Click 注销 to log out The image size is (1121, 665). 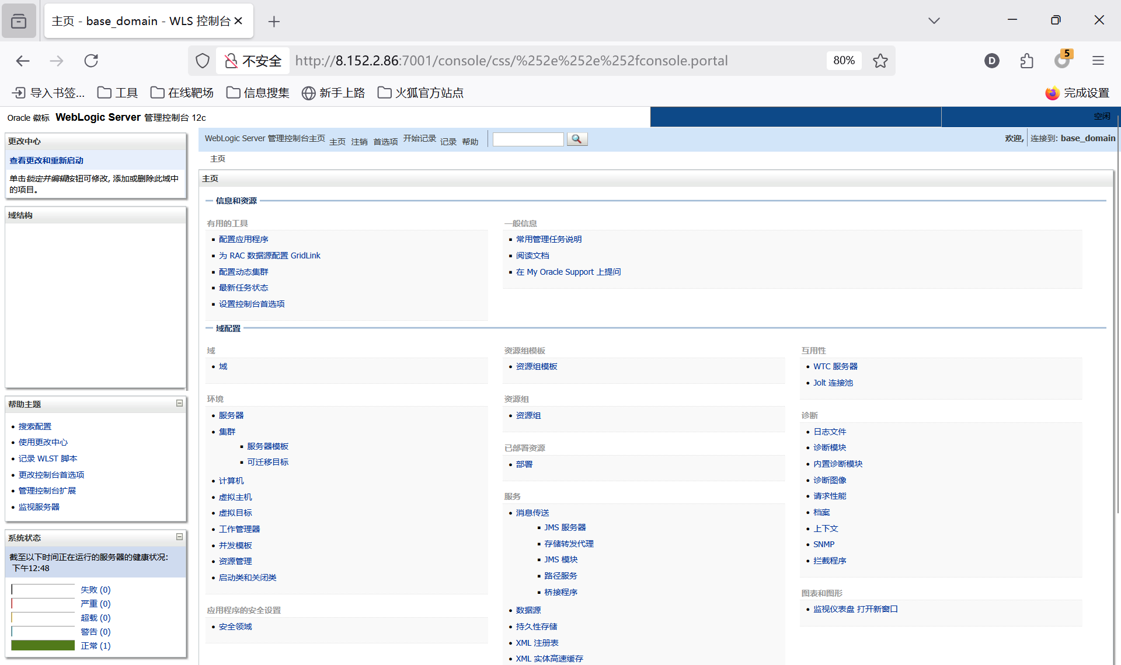(x=359, y=142)
